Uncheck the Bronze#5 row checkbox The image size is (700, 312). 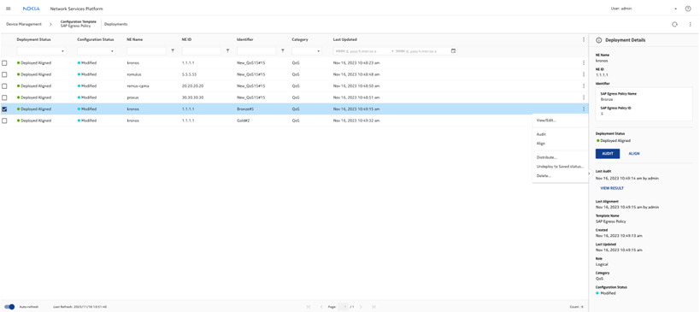pyautogui.click(x=4, y=109)
